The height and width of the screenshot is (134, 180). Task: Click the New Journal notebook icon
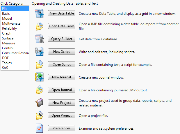[x=39, y=77]
